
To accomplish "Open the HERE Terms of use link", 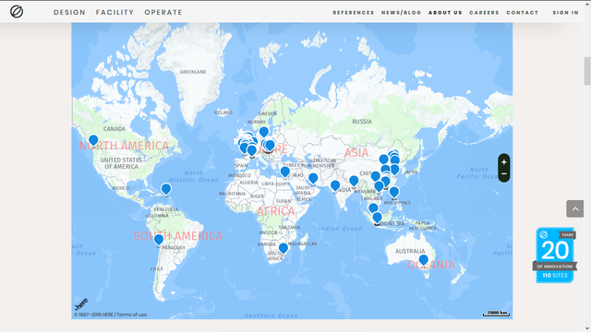I will point(131,314).
